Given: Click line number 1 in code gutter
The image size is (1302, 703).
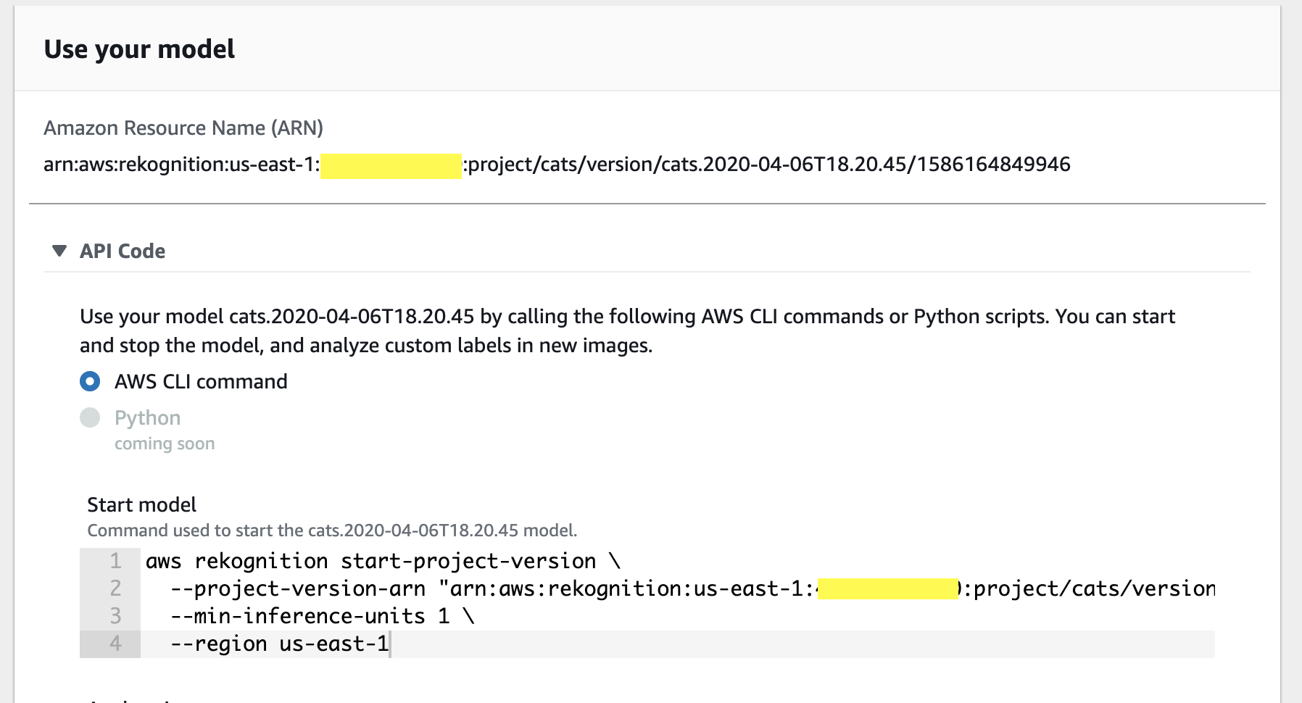Looking at the screenshot, I should pyautogui.click(x=115, y=561).
